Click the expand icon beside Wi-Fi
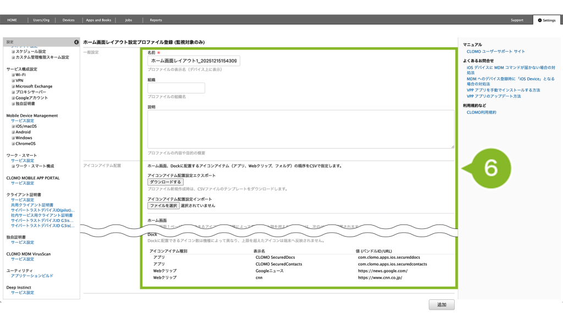Screen dimensions: 563x317 [x=13, y=75]
